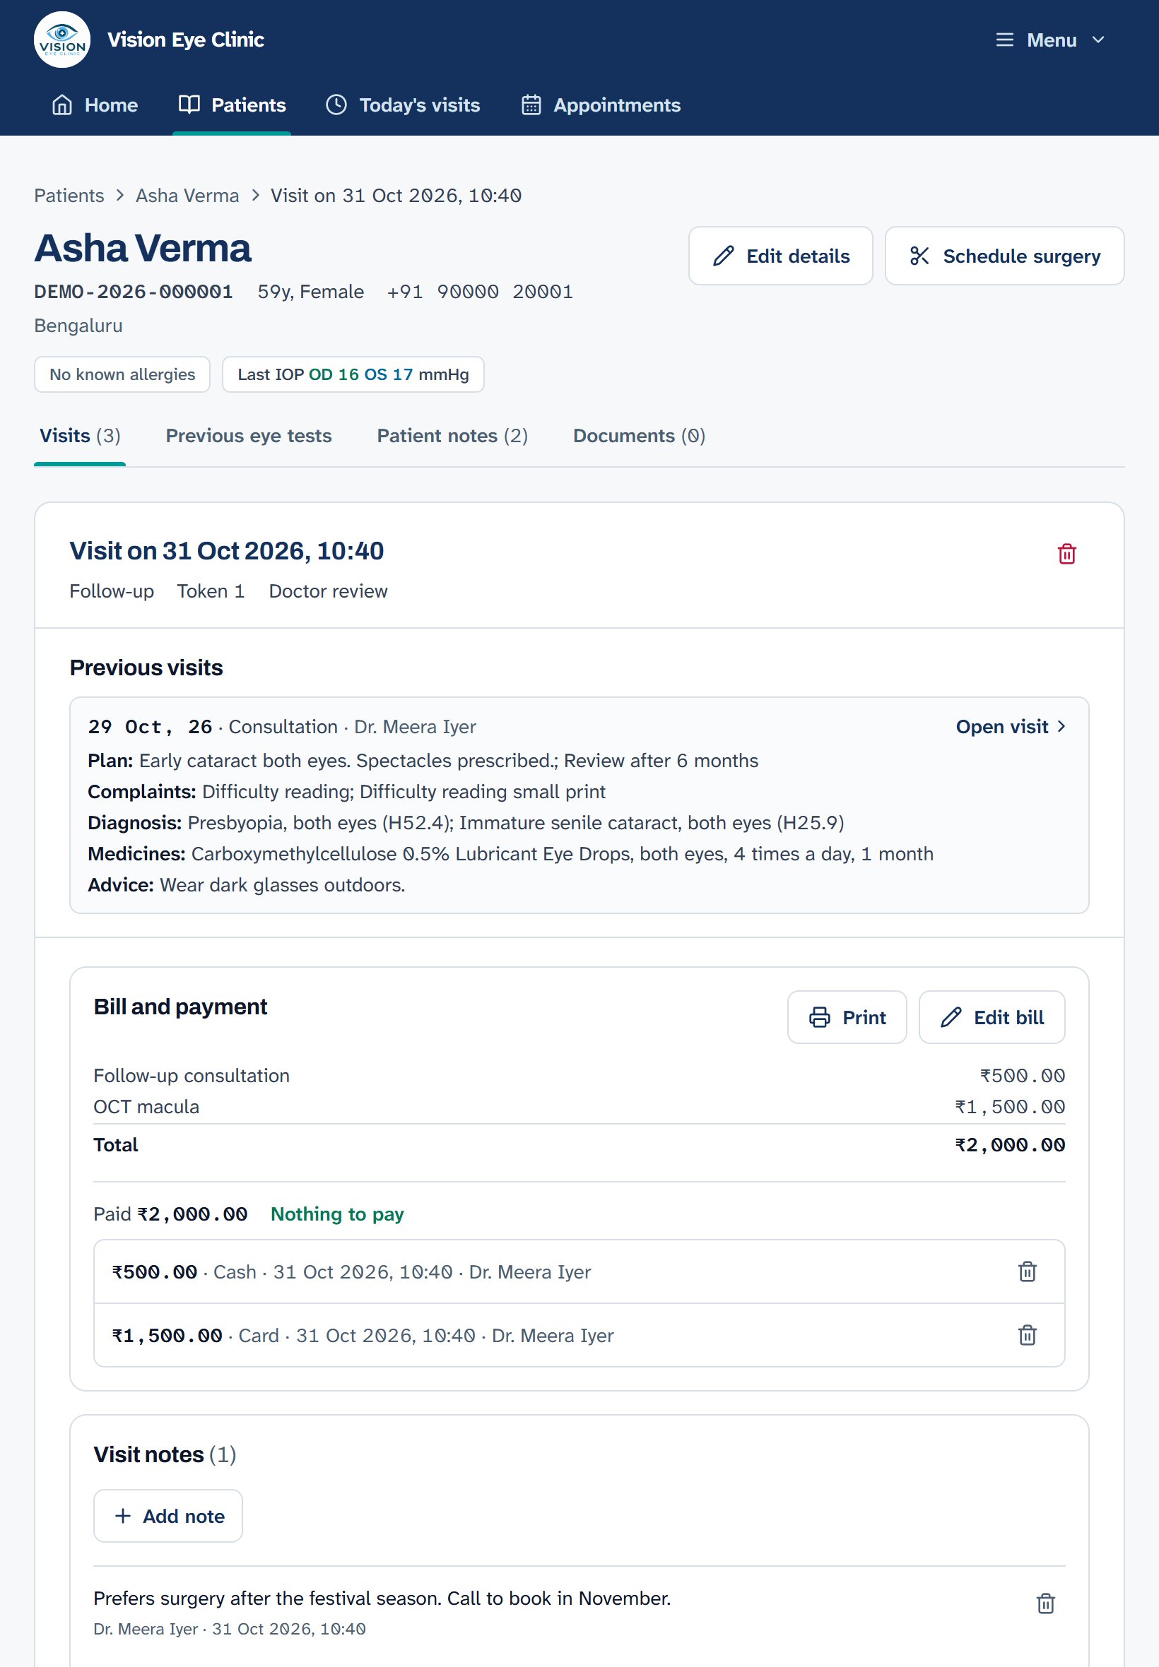Delete the festival season visit note
This screenshot has width=1159, height=1667.
[1045, 1603]
